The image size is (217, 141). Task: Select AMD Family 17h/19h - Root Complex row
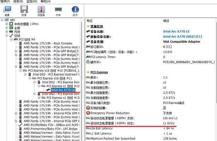click(48, 43)
